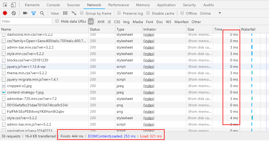The image size is (269, 141).
Task: Open the Performance tab
Action: coord(119,5)
